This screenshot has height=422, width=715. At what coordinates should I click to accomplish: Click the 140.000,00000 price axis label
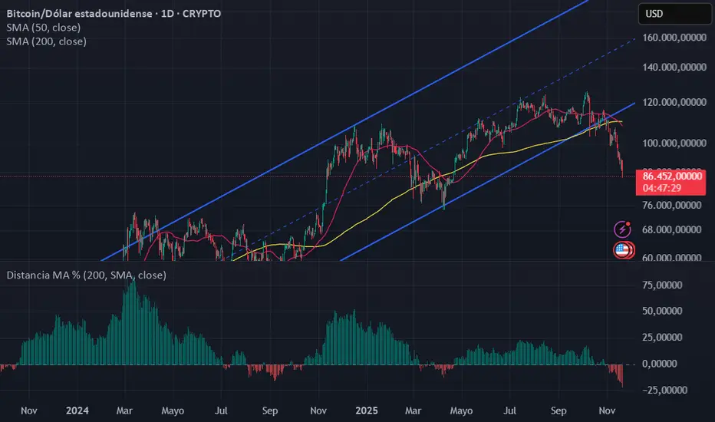(x=674, y=68)
